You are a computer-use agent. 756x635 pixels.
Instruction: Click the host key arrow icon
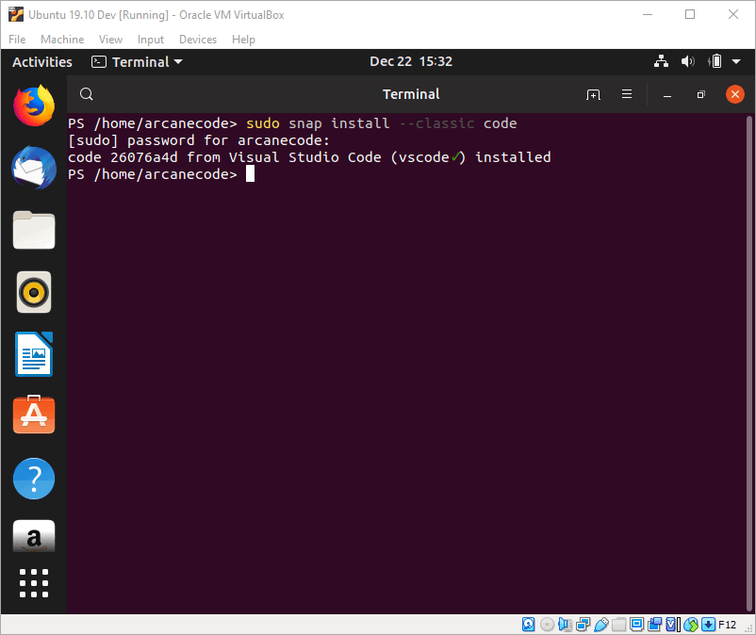(708, 625)
